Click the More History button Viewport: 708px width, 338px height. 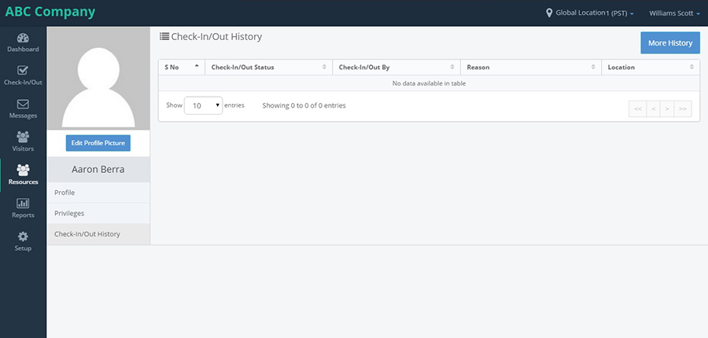[670, 43]
